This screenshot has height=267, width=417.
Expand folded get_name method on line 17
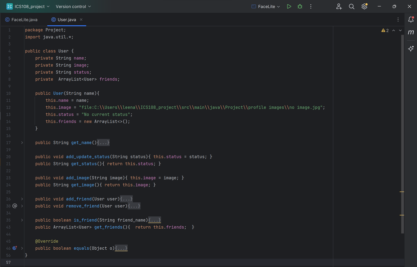[22, 143]
